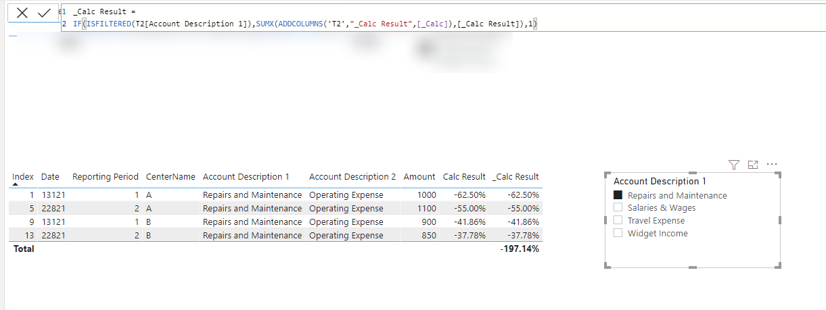826x310 pixels.
Task: Sort by Account Description 1 table header
Action: [x=246, y=177]
